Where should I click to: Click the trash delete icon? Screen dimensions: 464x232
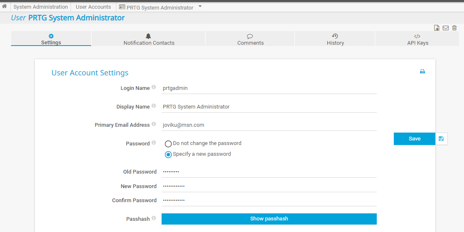pyautogui.click(x=454, y=28)
